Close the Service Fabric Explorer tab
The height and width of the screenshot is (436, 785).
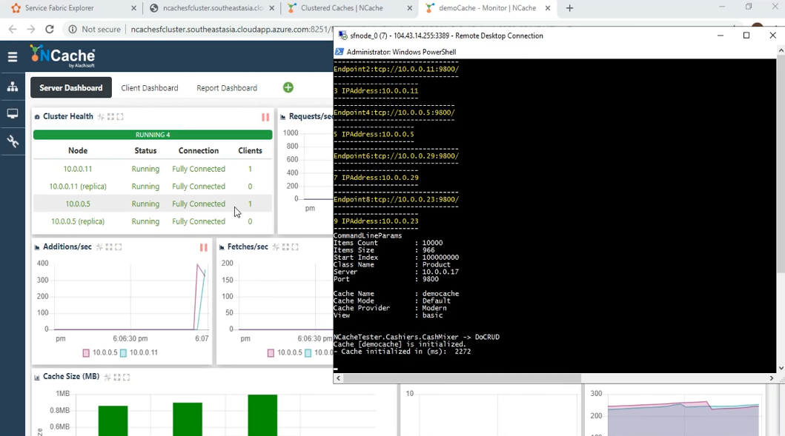[x=133, y=8]
